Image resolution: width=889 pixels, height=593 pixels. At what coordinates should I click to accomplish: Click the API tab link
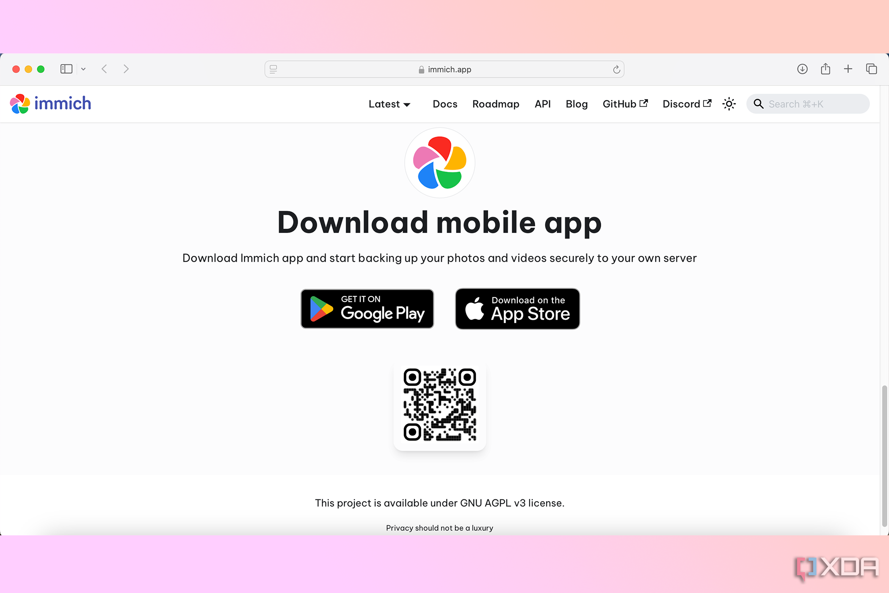542,104
